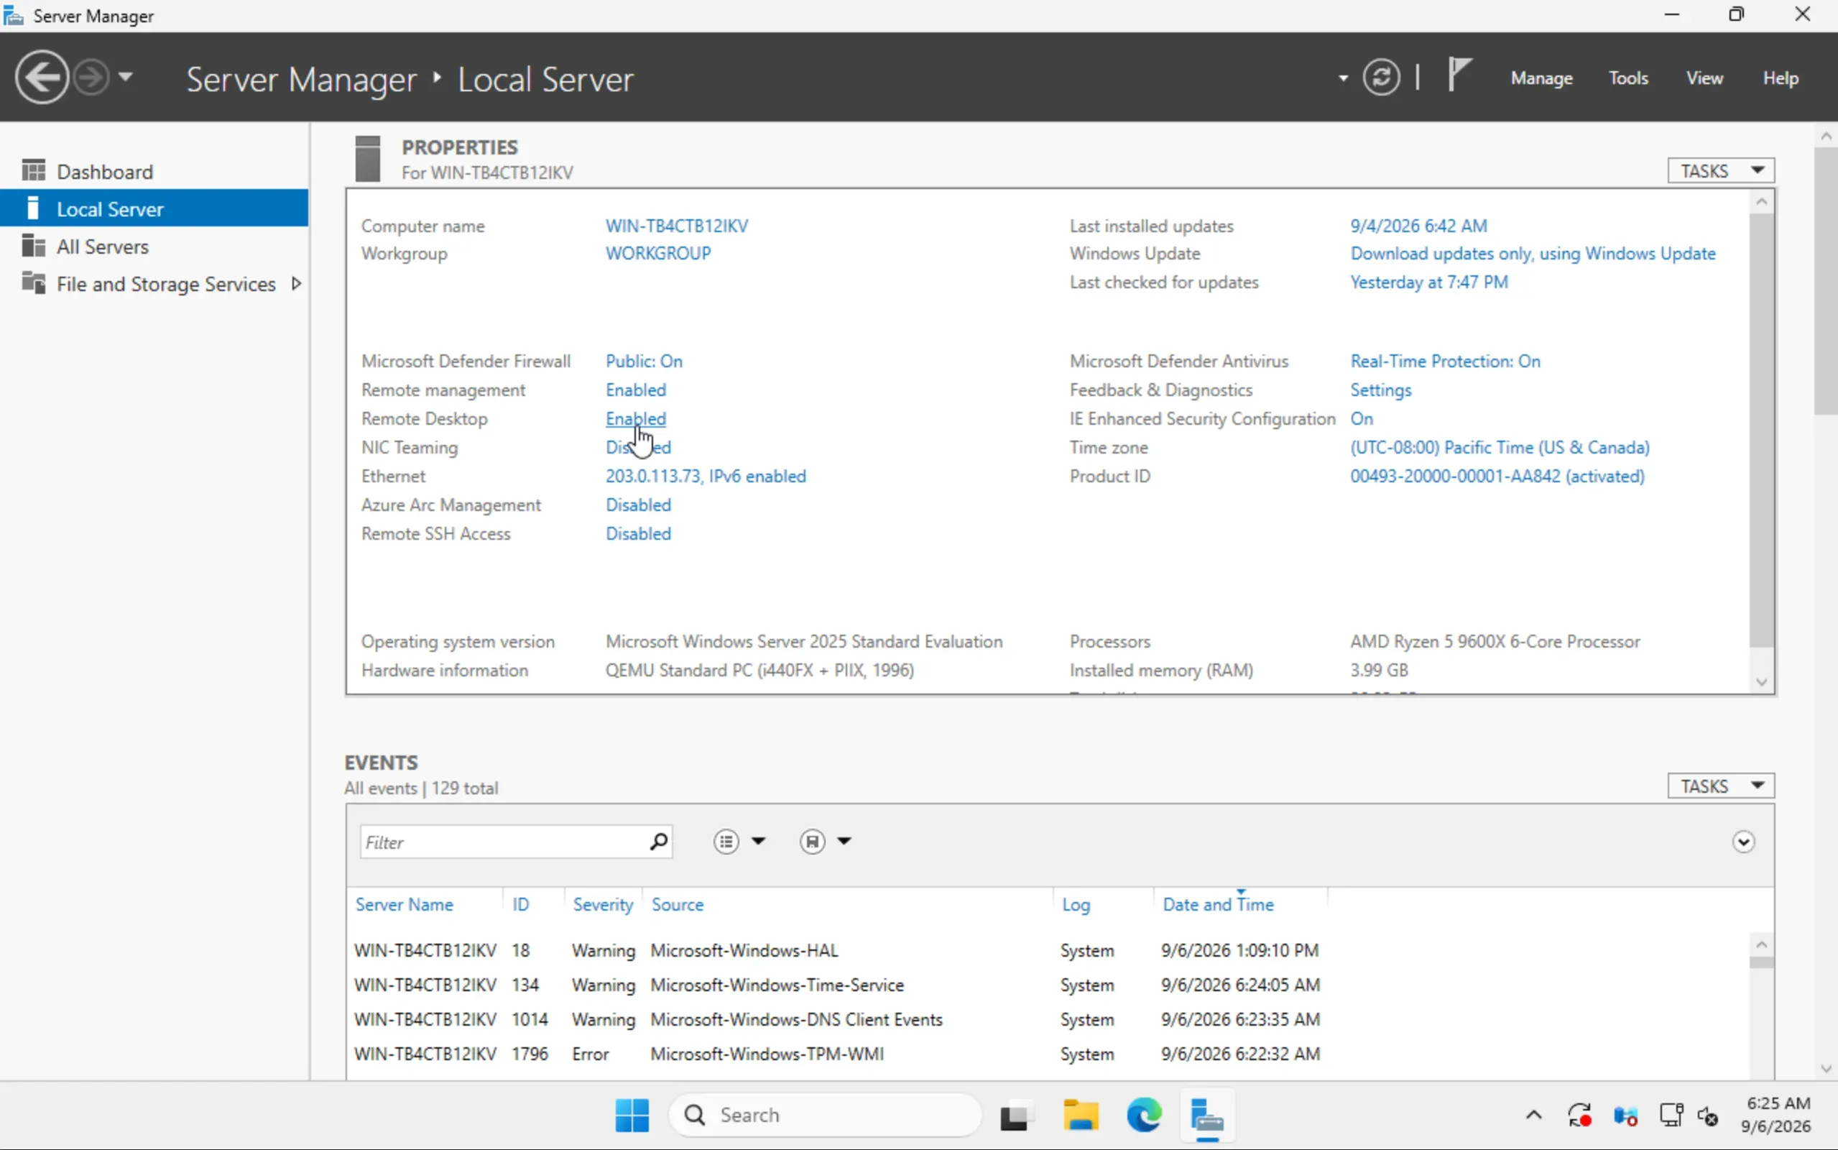Open dropdown arrow next to criteria icon

[758, 841]
